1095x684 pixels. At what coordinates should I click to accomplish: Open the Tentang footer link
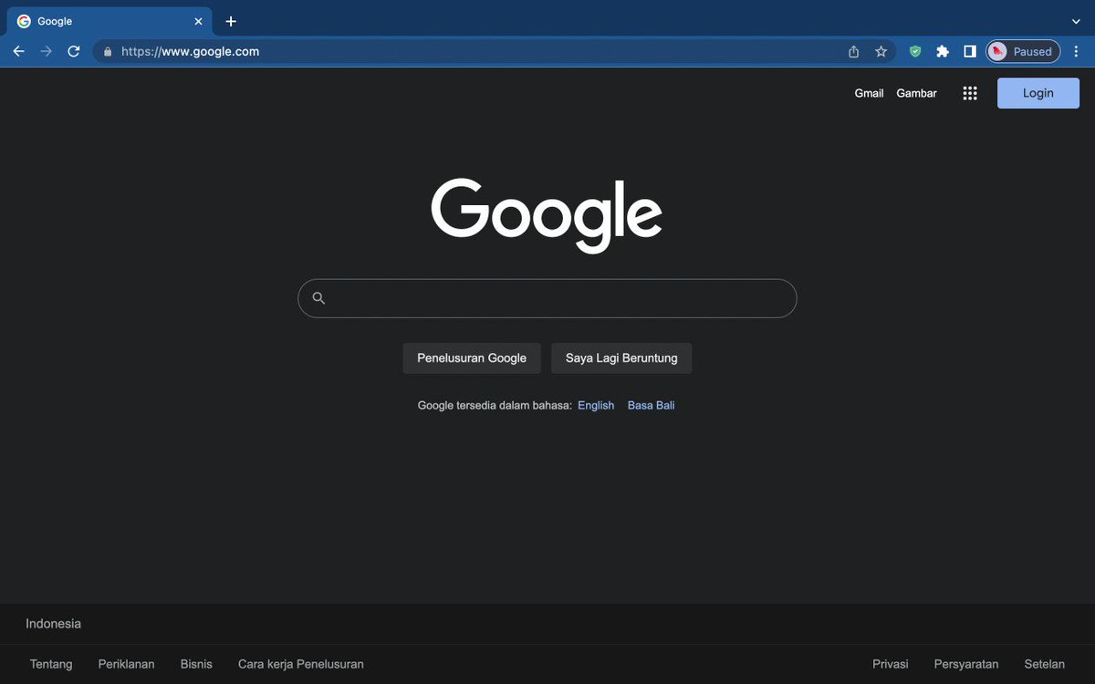click(x=51, y=664)
